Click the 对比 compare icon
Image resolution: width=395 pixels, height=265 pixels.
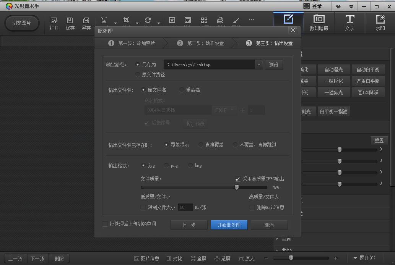pyautogui.click(x=174, y=259)
